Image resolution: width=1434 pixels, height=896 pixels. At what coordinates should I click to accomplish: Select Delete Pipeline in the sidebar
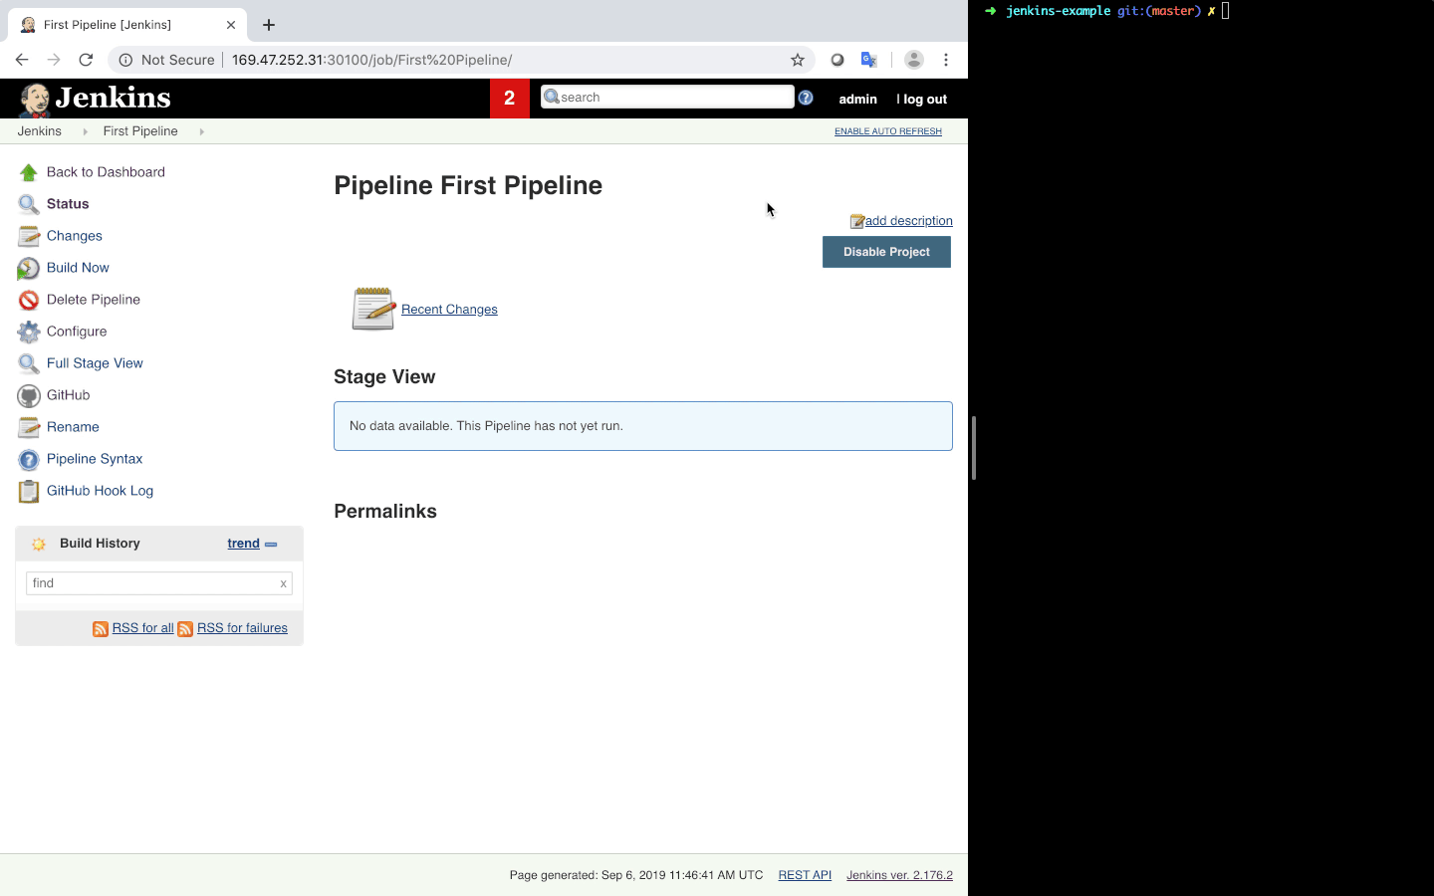coord(94,300)
